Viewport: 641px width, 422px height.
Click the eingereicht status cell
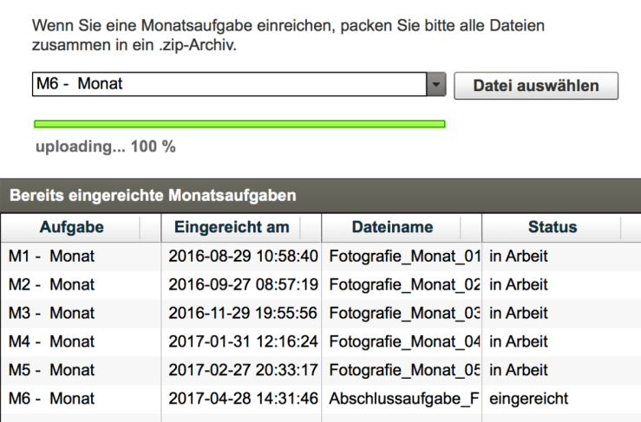(x=528, y=399)
